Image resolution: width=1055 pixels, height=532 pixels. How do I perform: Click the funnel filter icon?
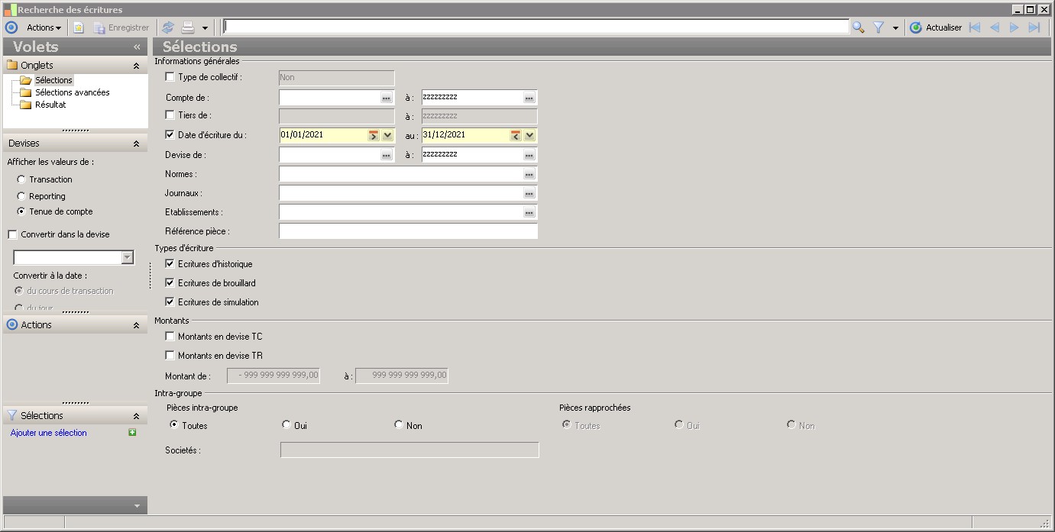[879, 27]
